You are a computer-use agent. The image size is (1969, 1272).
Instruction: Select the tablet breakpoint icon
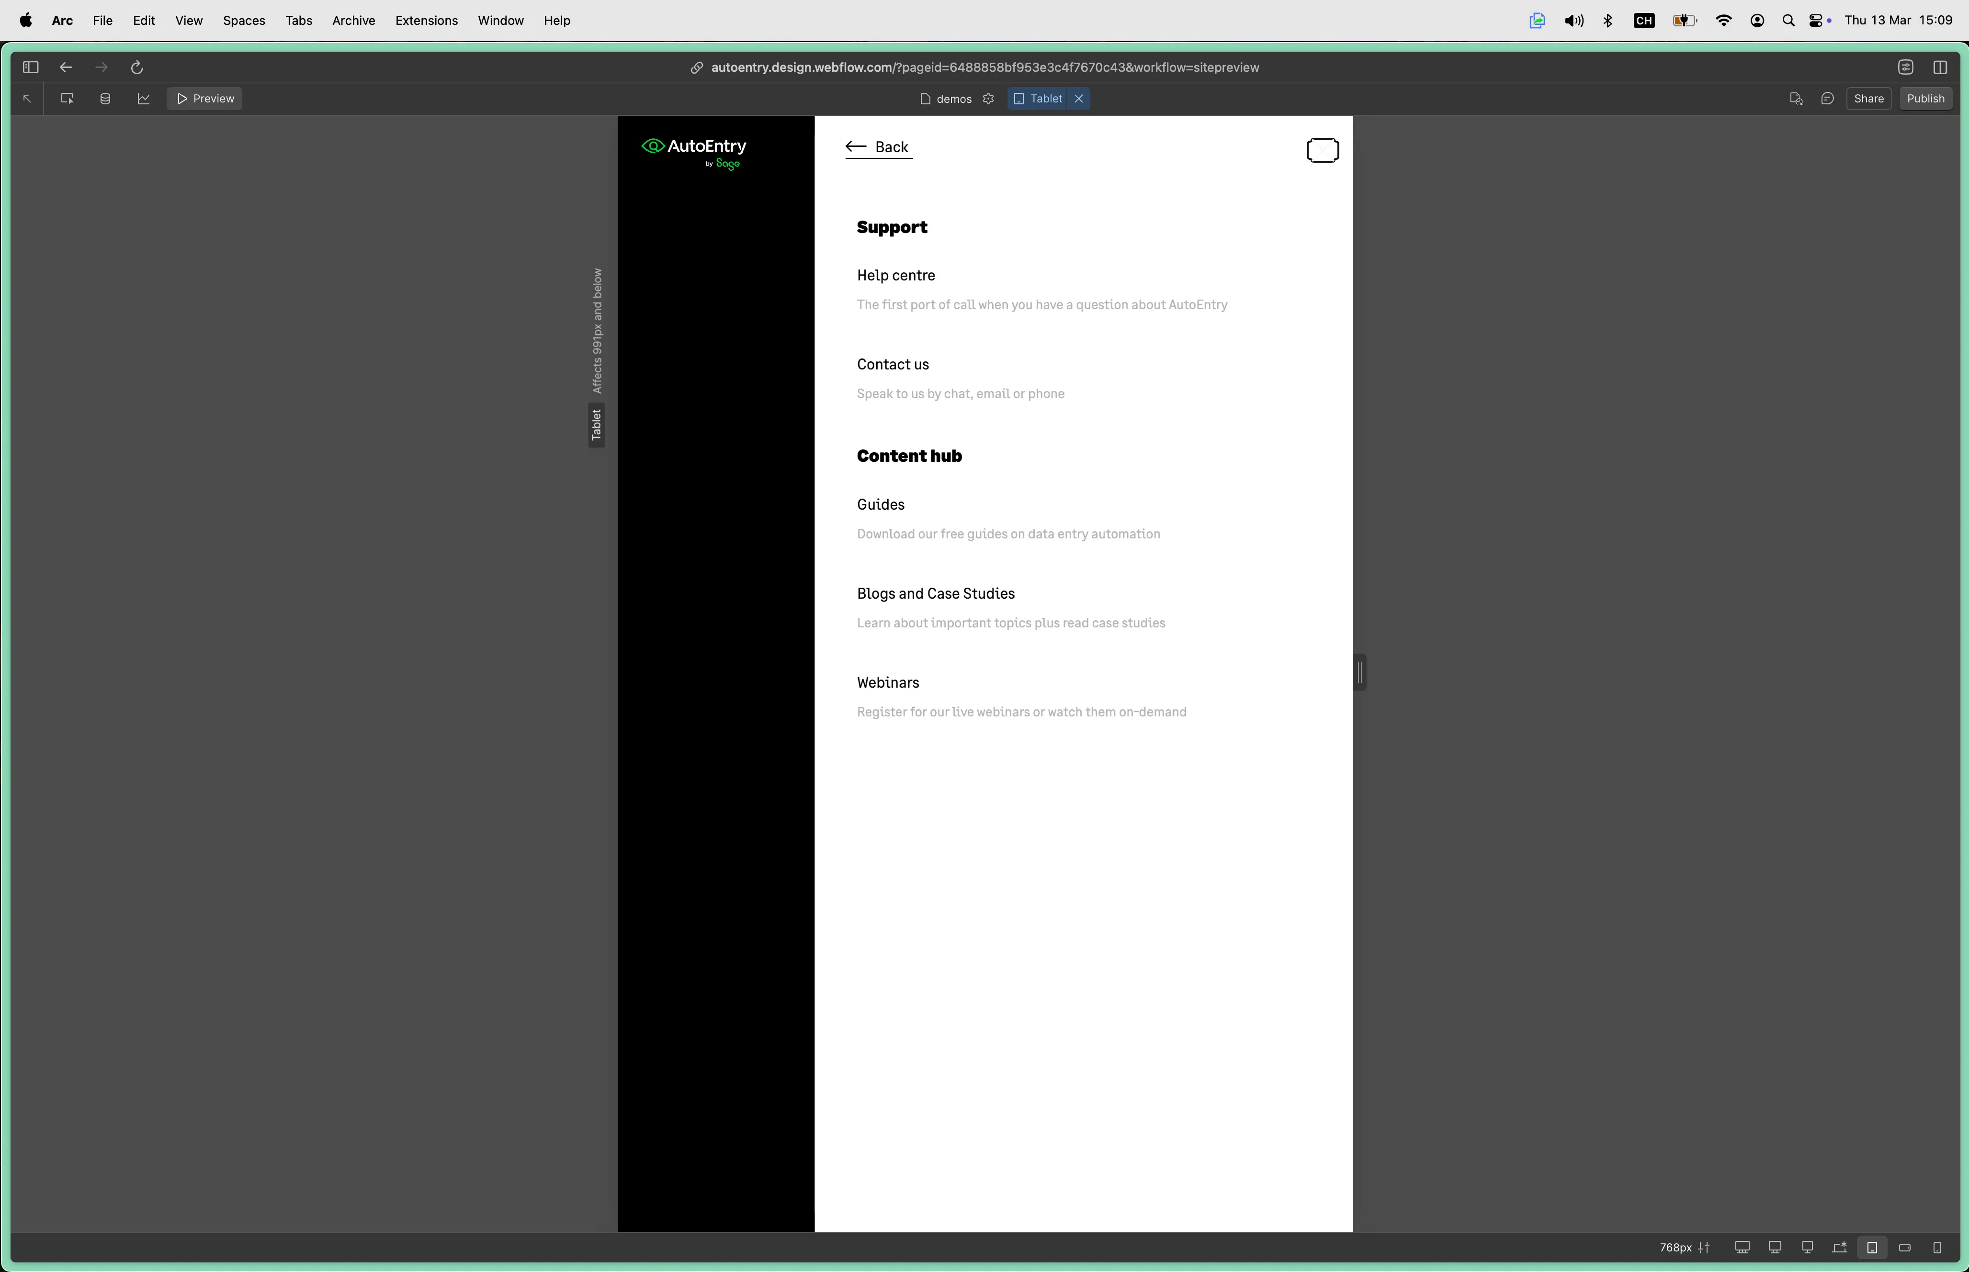coord(1871,1248)
